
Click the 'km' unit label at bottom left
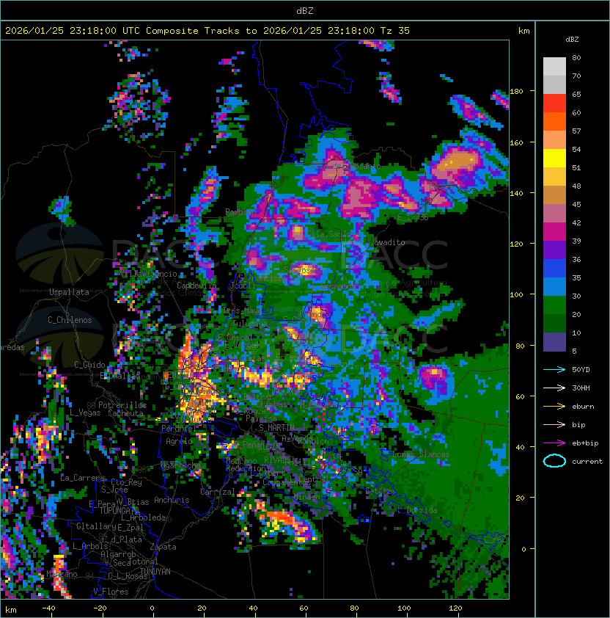coord(11,610)
